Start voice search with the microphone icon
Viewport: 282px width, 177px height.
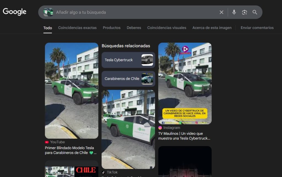(234, 12)
